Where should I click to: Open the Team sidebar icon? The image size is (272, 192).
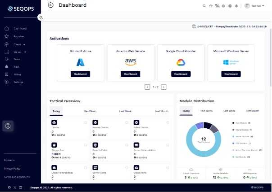pos(7,59)
